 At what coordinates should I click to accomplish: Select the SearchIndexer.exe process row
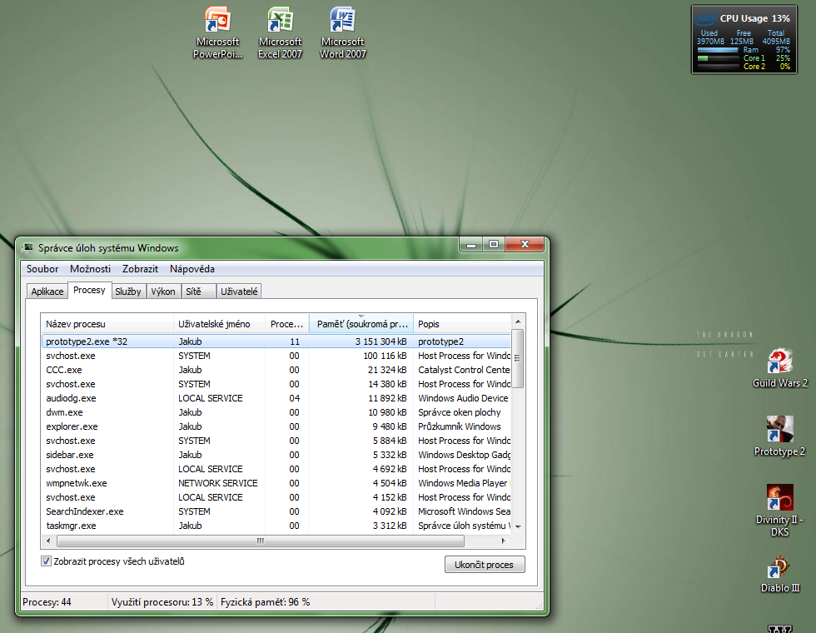tap(276, 511)
